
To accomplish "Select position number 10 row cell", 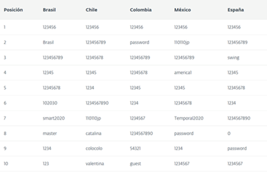I will 6,164.
